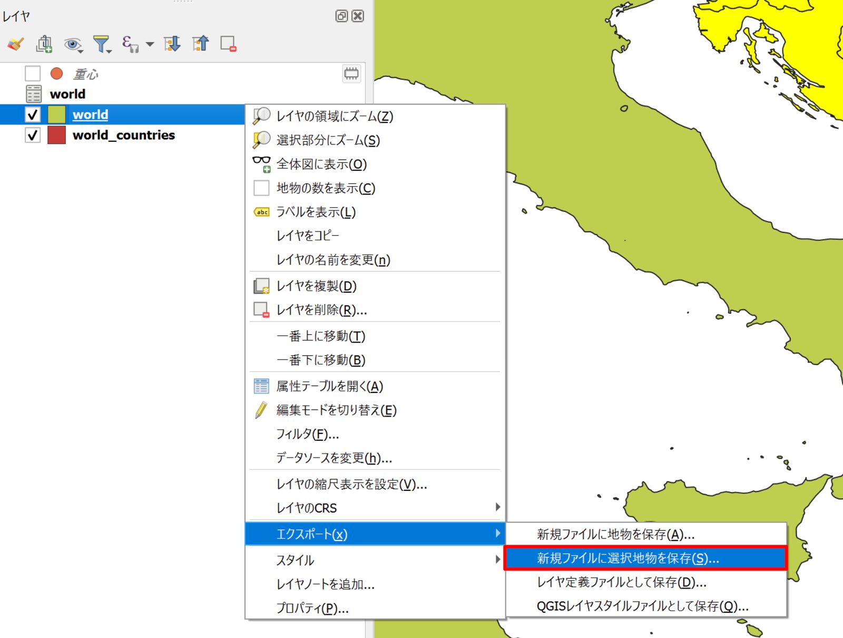843x638 pixels.
Task: Click memory layer indicator icon beside 重心
Action: click(351, 73)
